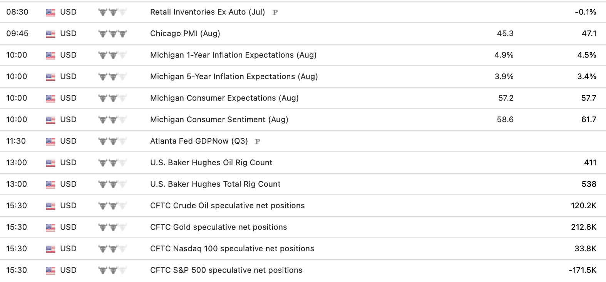This screenshot has width=606, height=282.
Task: Open CFTC Crude Oil speculative net positions
Action: tap(228, 206)
